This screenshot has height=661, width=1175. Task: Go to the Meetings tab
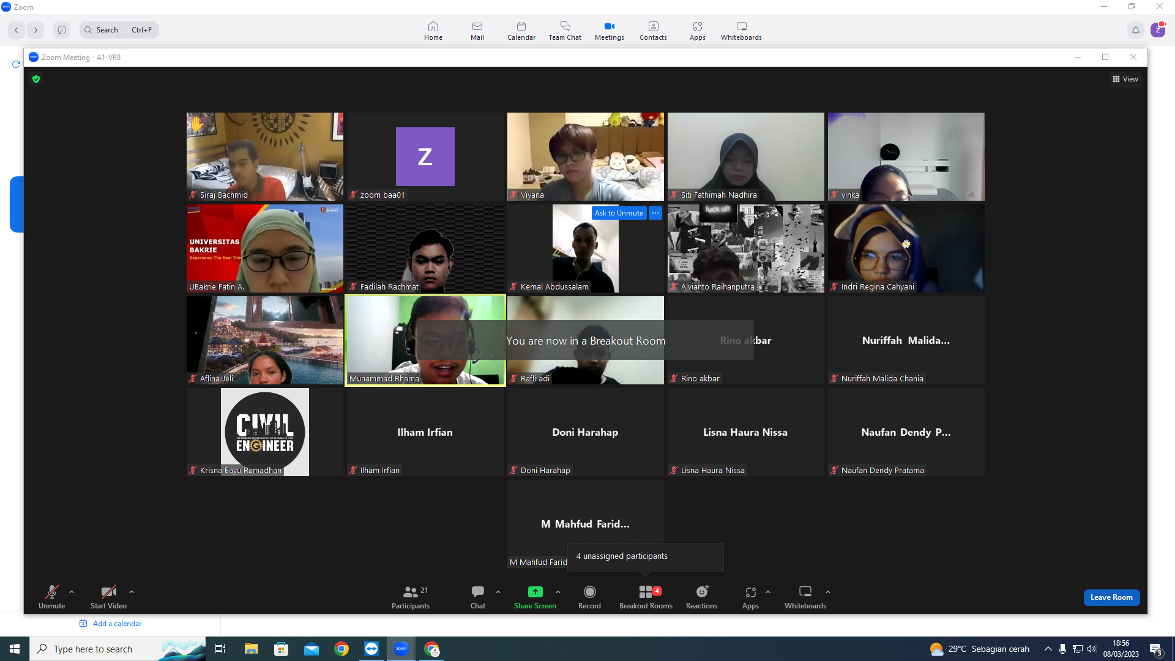click(x=610, y=31)
